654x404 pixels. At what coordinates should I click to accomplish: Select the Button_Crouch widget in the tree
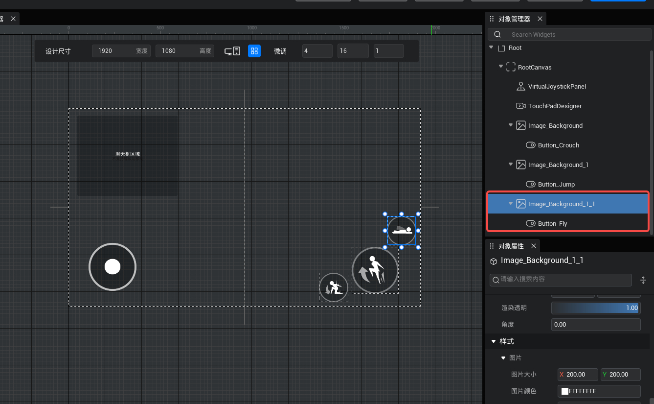point(558,145)
